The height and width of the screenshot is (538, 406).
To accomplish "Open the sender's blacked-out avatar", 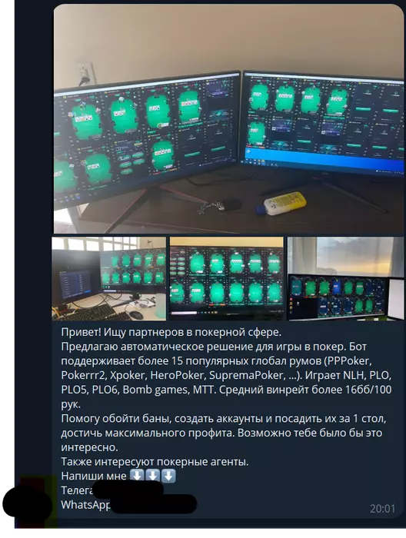I will [x=27, y=501].
